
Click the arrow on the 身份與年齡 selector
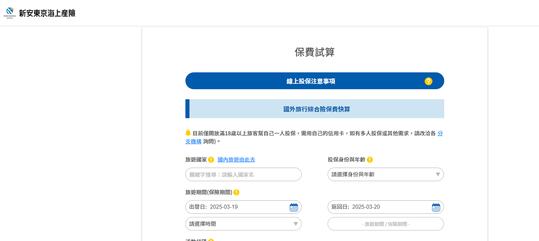(438, 175)
